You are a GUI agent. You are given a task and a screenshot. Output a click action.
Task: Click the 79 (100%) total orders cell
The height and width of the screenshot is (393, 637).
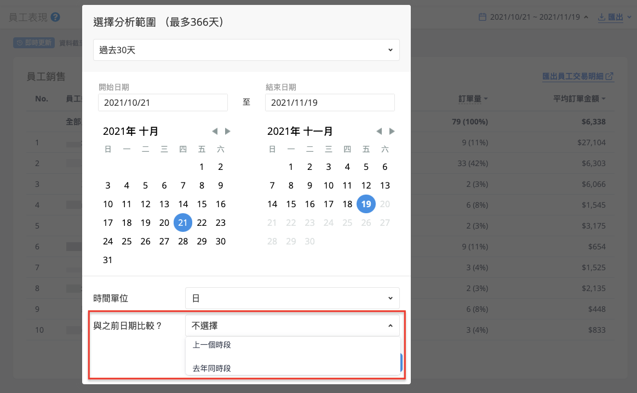point(470,122)
